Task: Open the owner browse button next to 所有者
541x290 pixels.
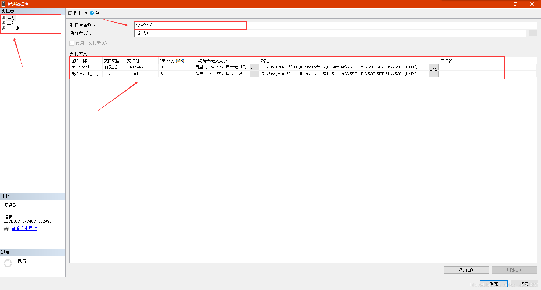Action: [532, 33]
